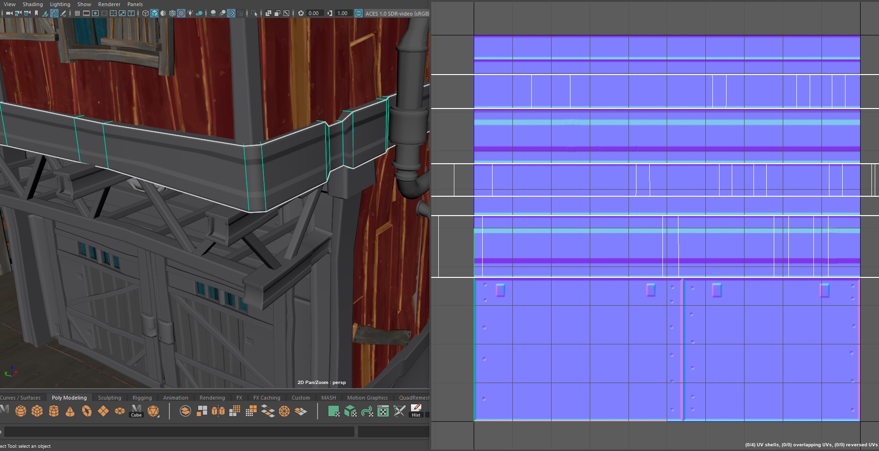Open the Panels menu in the viewport
Screen dimensions: 879x451
135,4
